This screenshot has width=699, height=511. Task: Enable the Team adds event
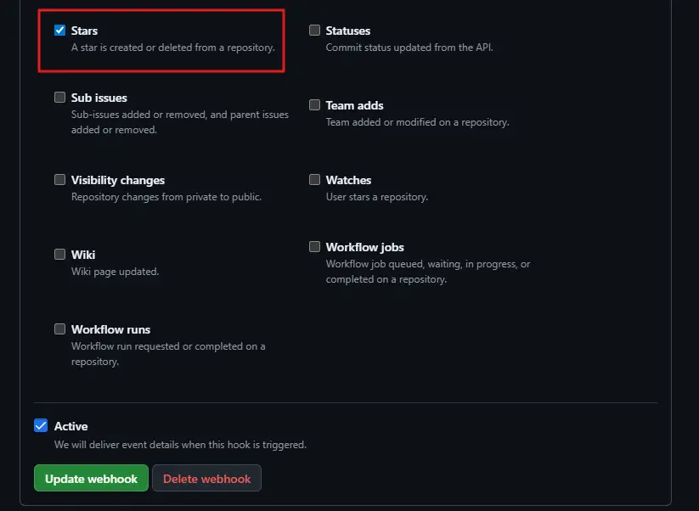313,105
